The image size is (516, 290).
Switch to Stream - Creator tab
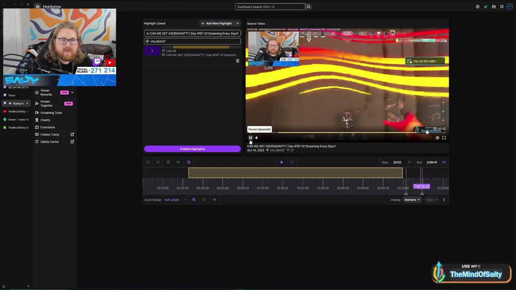pyautogui.click(x=15, y=120)
